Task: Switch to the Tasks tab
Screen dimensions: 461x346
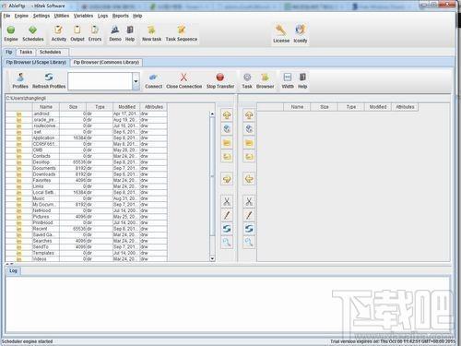Action: [x=26, y=52]
